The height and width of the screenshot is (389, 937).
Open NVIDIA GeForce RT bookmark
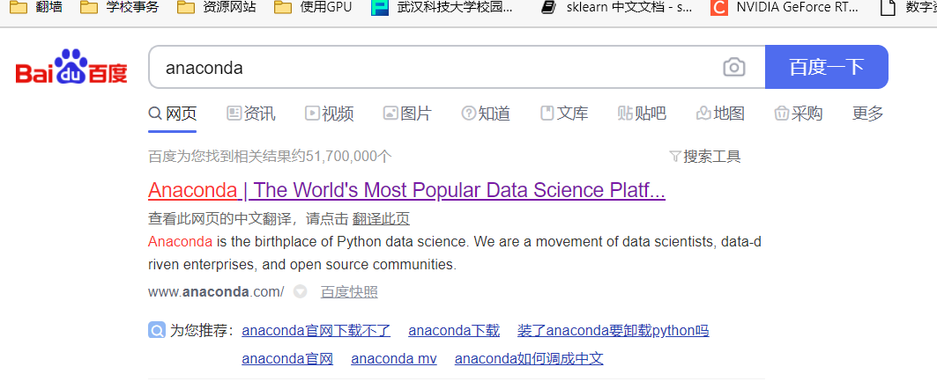click(x=785, y=8)
